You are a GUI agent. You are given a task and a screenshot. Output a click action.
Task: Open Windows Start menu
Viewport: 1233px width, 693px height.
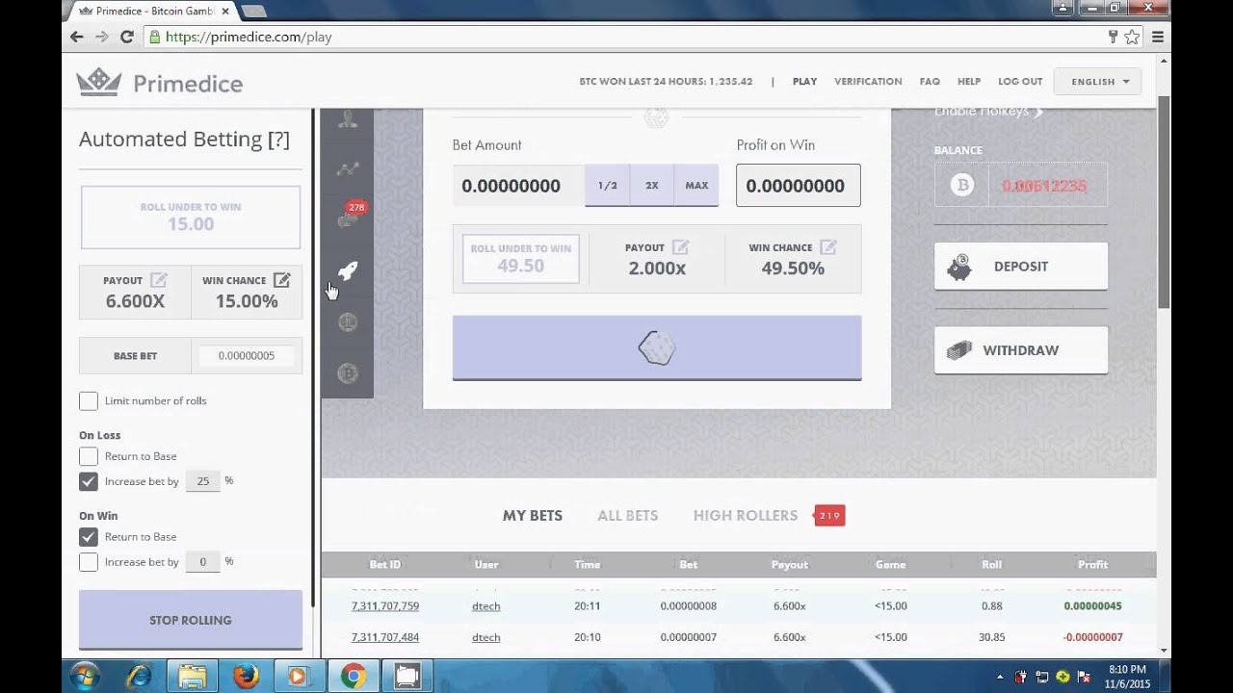click(84, 677)
